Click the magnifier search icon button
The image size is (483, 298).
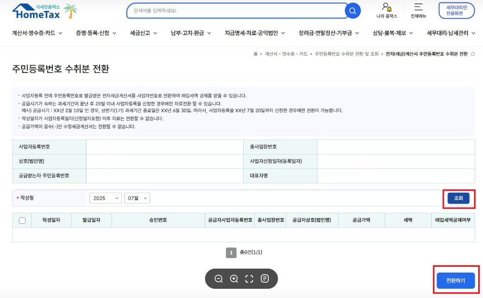tap(352, 11)
